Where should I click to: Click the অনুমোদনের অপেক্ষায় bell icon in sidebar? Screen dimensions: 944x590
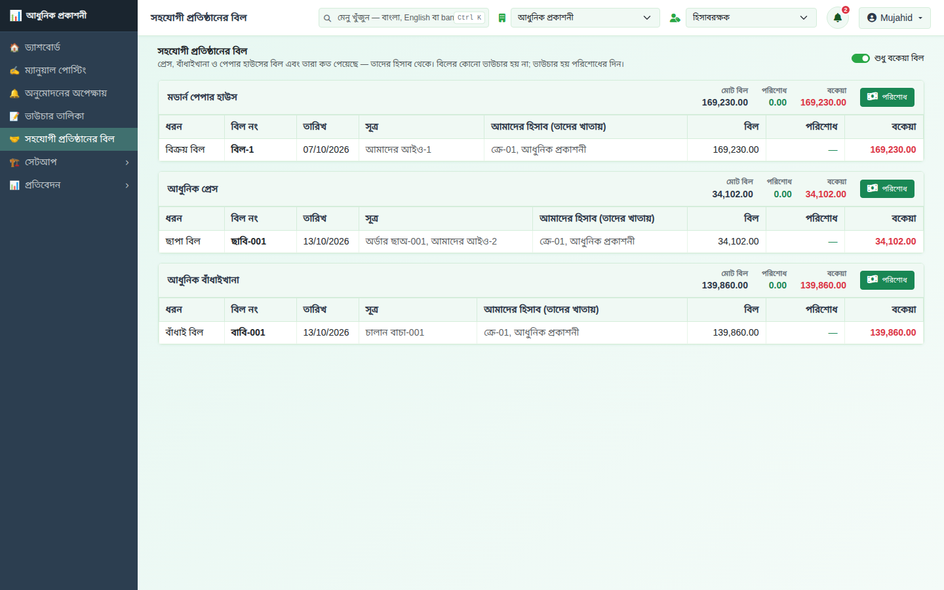tap(14, 93)
